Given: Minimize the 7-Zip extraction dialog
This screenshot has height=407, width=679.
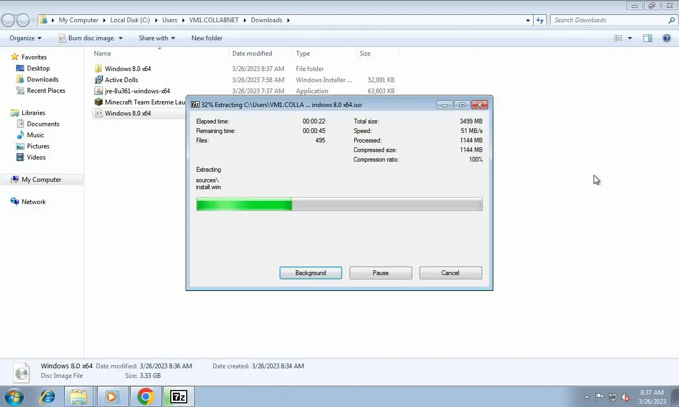Looking at the screenshot, I should click(x=445, y=105).
